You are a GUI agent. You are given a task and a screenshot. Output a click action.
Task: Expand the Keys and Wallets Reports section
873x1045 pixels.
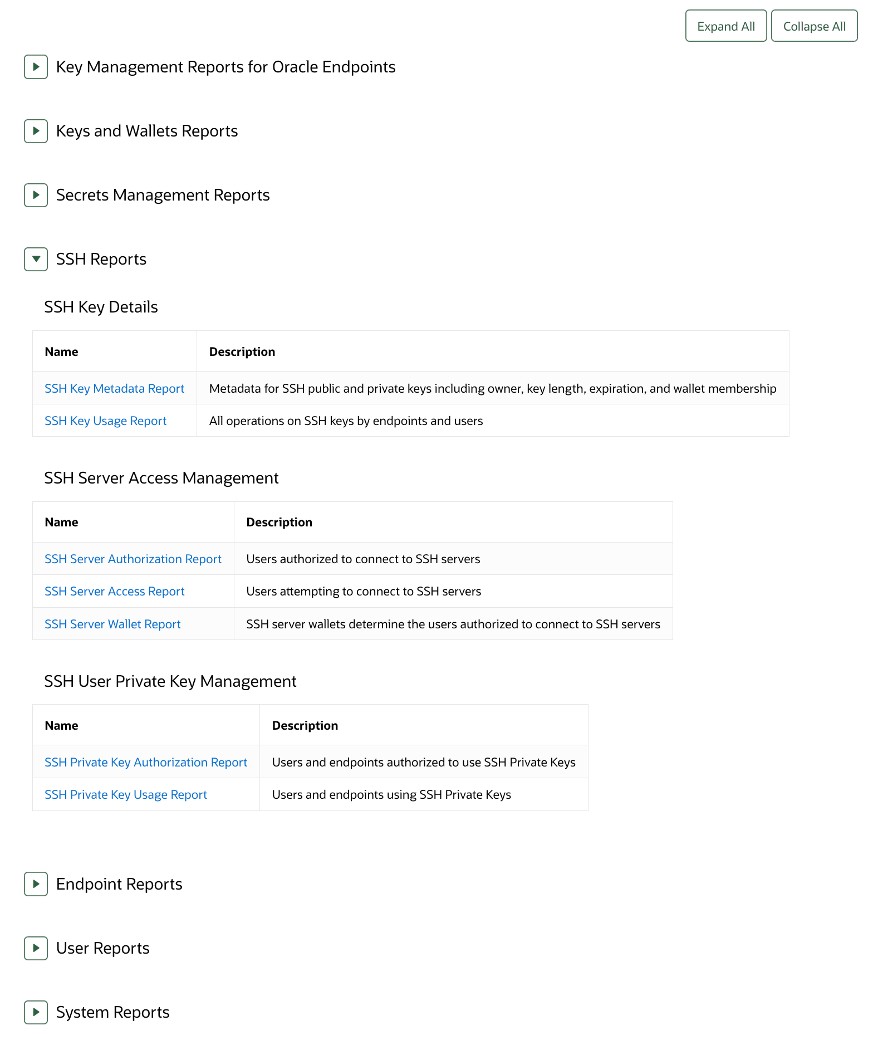(36, 131)
